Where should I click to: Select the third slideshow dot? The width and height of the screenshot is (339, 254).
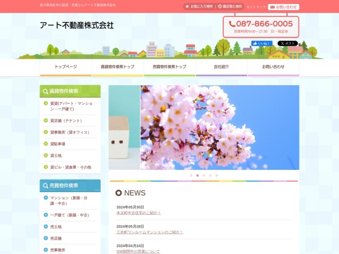pyautogui.click(x=204, y=176)
